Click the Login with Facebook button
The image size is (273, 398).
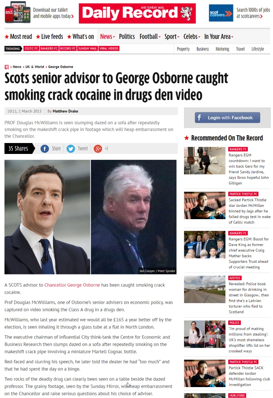[x=227, y=117]
